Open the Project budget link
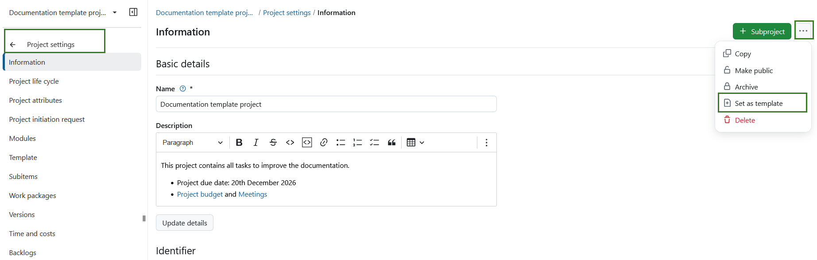The image size is (817, 260). click(200, 194)
